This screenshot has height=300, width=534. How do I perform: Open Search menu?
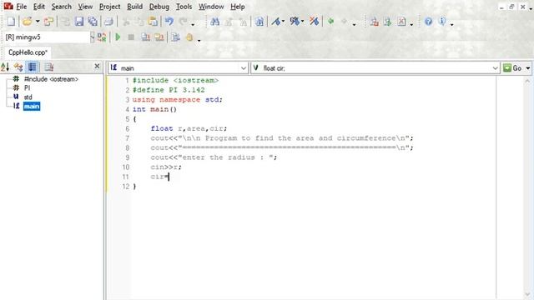(x=61, y=7)
